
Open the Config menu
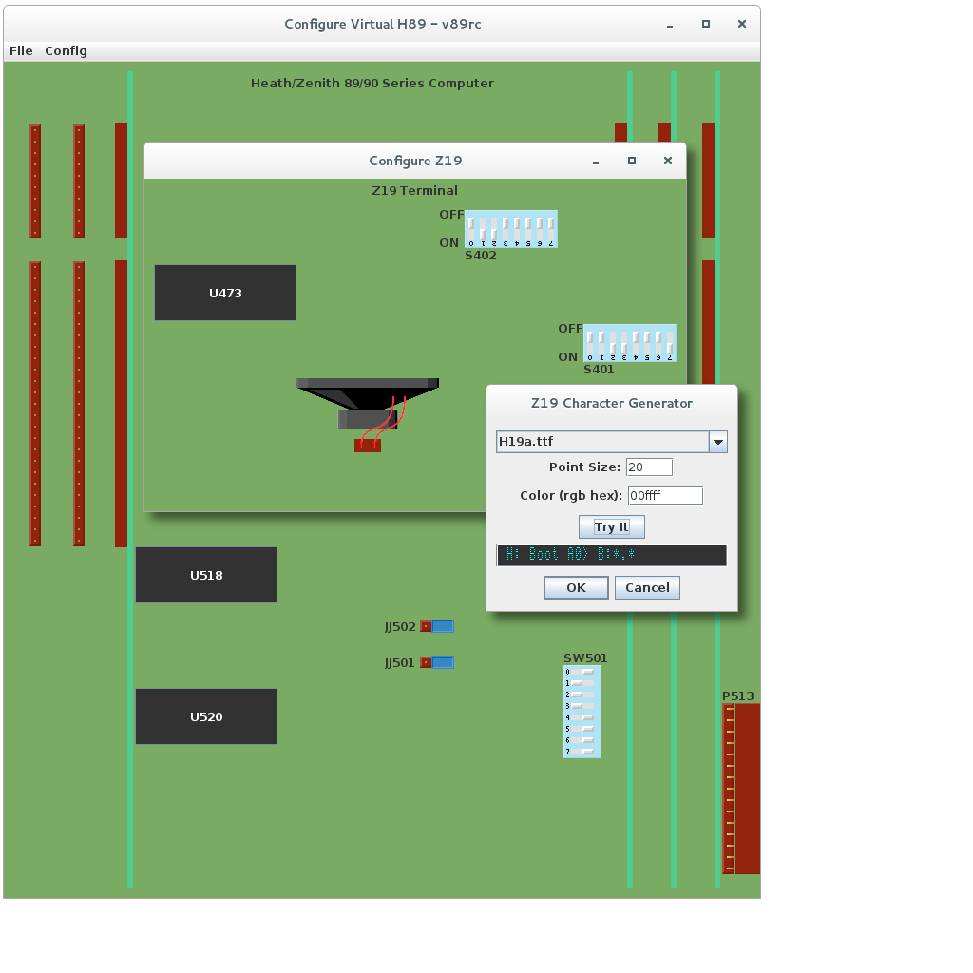click(x=66, y=50)
